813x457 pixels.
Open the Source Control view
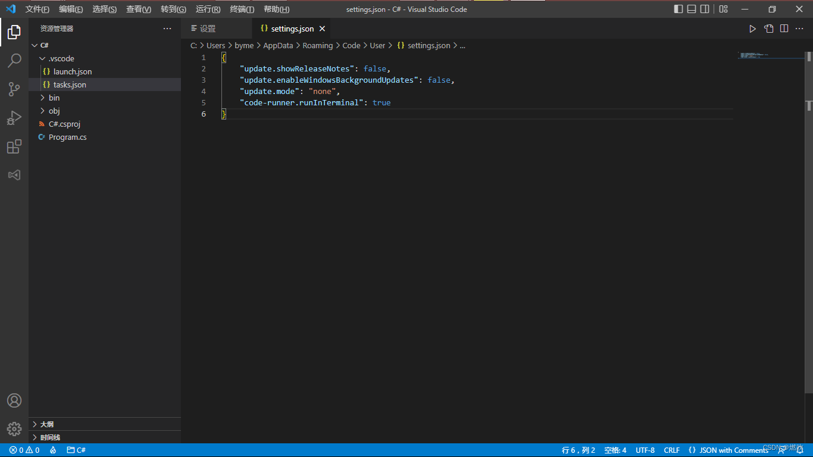pyautogui.click(x=14, y=89)
